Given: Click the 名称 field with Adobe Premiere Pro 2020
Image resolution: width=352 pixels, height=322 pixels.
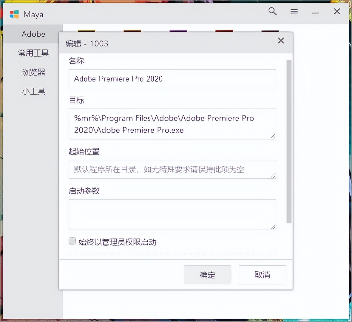Looking at the screenshot, I should pos(172,78).
